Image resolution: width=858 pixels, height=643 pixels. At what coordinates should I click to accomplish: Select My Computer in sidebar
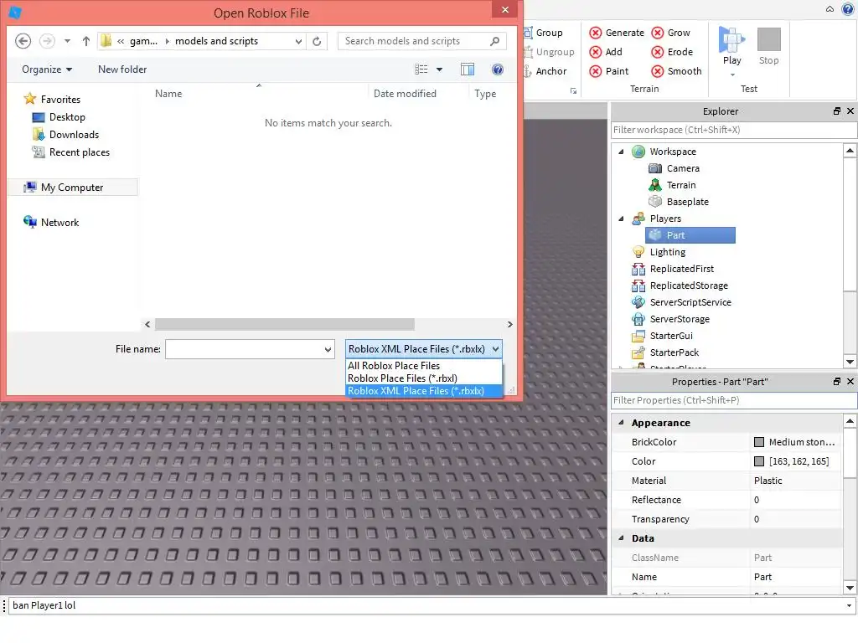pos(73,188)
